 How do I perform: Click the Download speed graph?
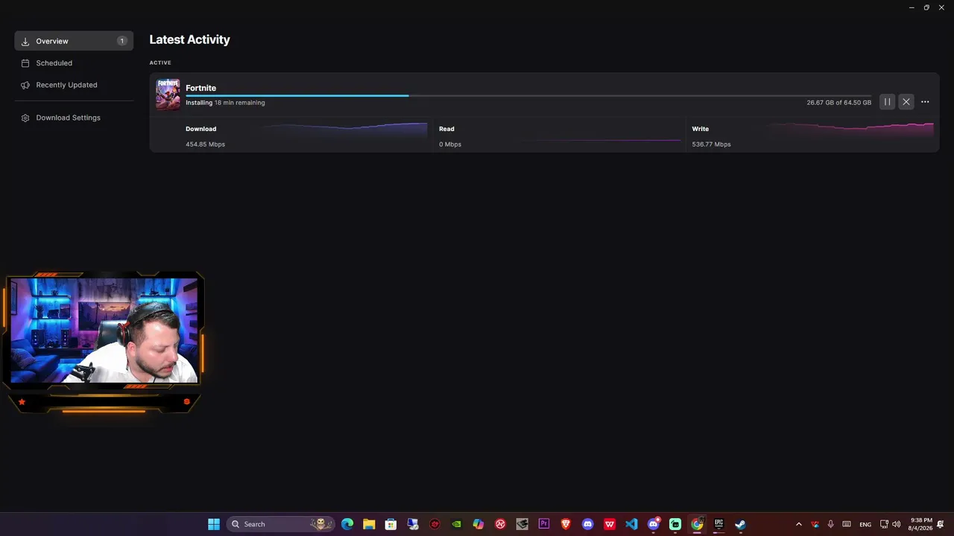tap(344, 130)
